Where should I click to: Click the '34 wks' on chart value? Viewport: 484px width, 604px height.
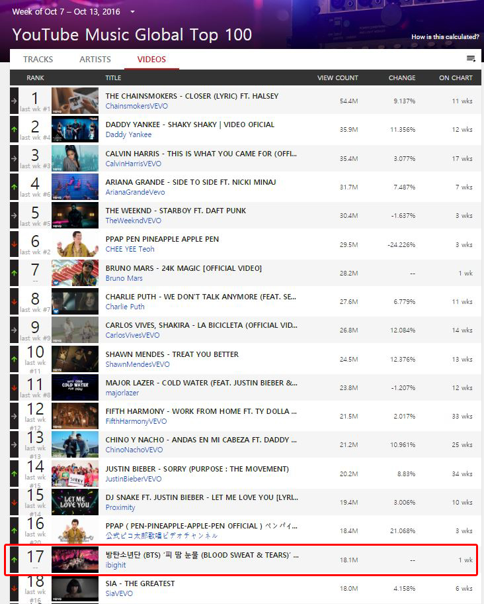(x=462, y=474)
